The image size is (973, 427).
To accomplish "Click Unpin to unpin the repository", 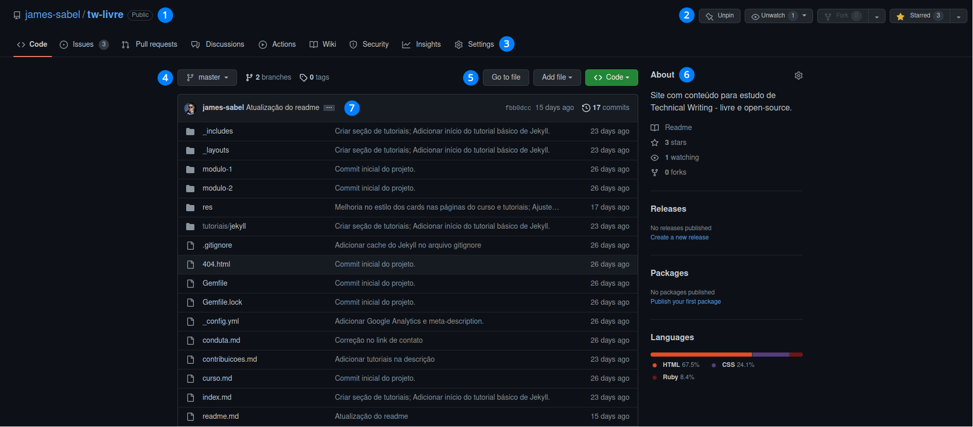I will click(719, 16).
